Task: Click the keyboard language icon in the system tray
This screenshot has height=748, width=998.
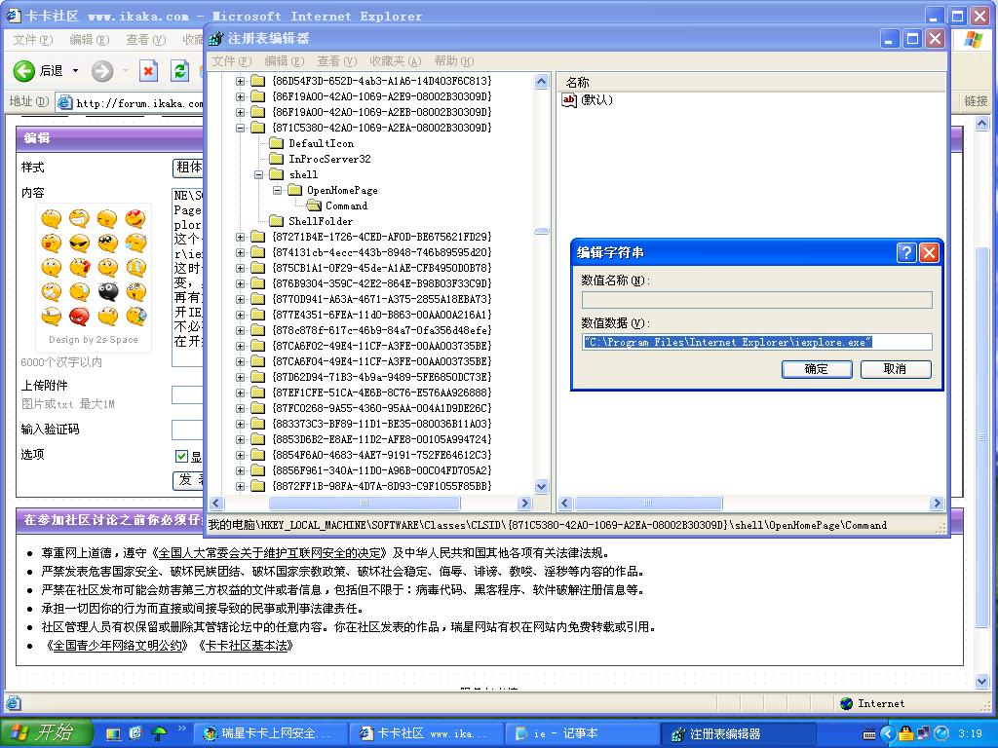Action: (x=868, y=734)
